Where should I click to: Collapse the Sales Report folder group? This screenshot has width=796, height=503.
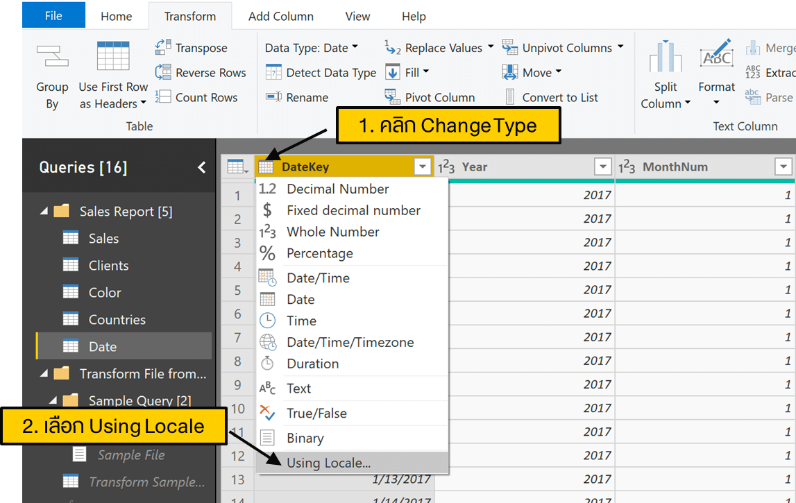point(44,212)
